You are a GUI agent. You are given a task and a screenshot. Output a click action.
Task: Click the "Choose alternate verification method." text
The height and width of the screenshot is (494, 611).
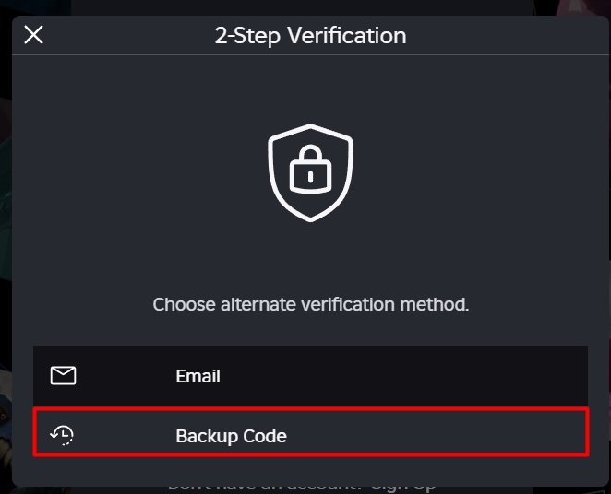(310, 304)
